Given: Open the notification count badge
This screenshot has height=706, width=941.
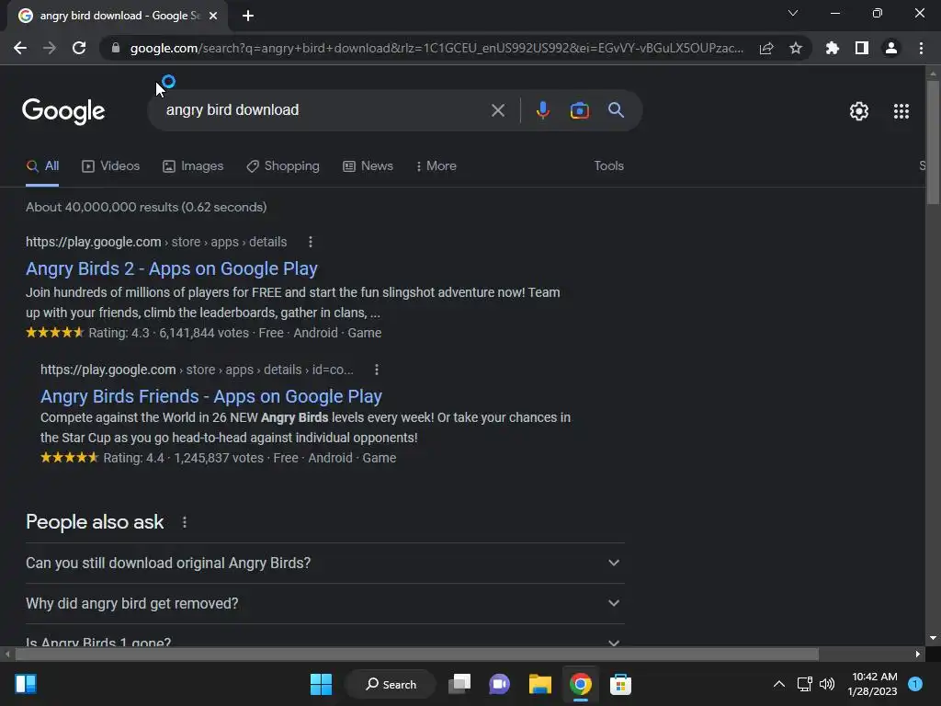Looking at the screenshot, I should (915, 684).
